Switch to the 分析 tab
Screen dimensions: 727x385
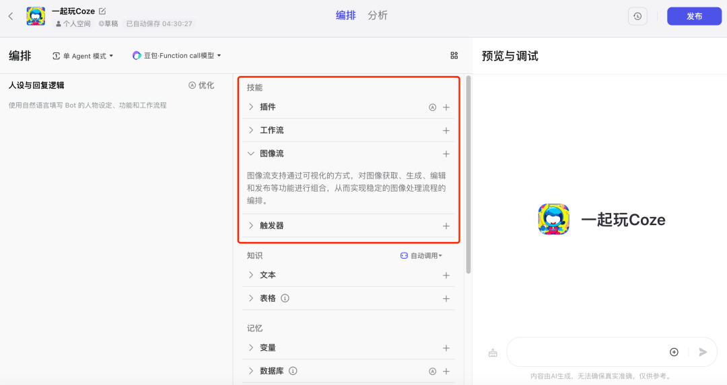[378, 15]
